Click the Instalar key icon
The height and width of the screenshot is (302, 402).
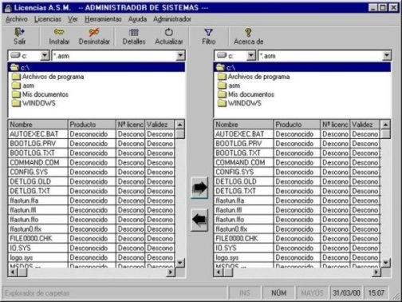point(59,32)
